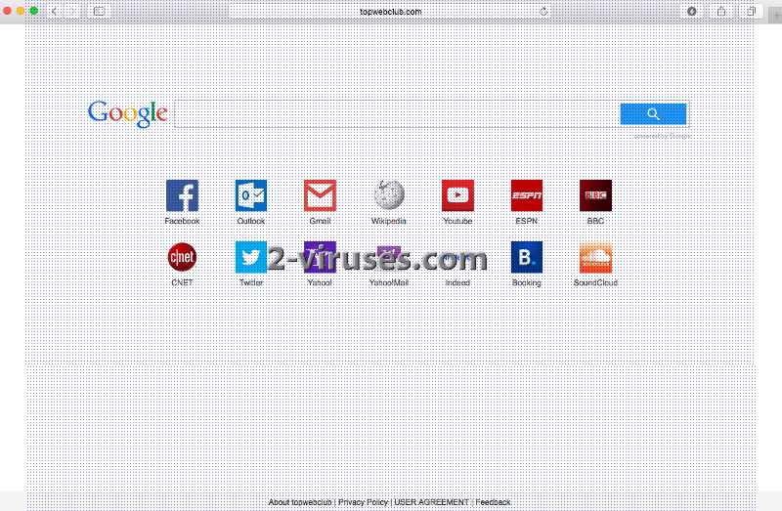Reload the page with refresh icon
Image resolution: width=782 pixels, height=511 pixels.
pos(543,12)
